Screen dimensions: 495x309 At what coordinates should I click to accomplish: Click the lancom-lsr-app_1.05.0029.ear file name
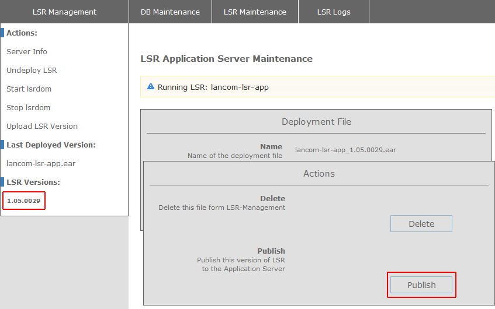(x=345, y=150)
